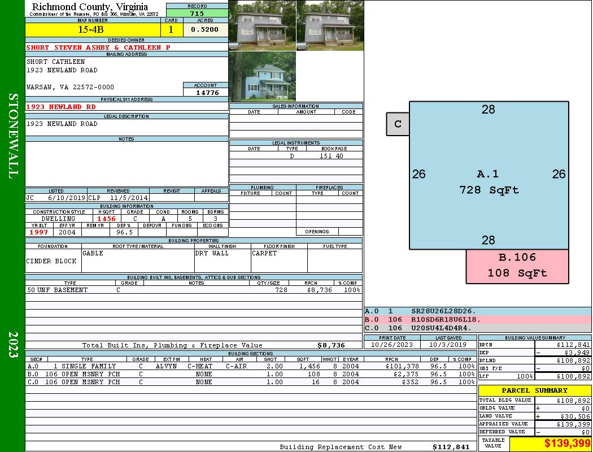Viewport: 593px width, 452px height.
Task: Select the deeded owner name in red
Action: click(98, 47)
